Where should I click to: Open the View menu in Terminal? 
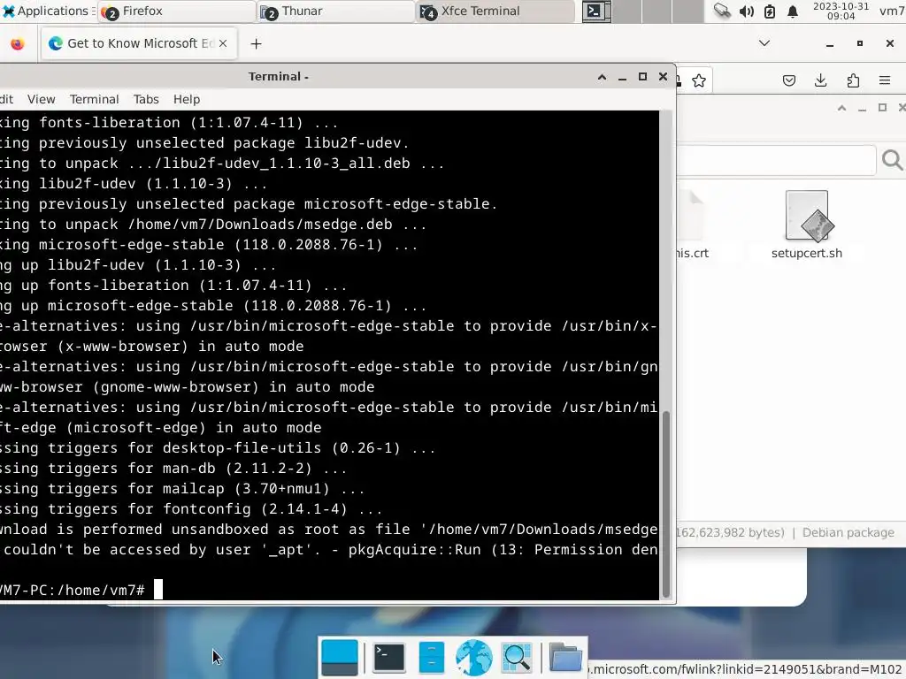coord(41,99)
